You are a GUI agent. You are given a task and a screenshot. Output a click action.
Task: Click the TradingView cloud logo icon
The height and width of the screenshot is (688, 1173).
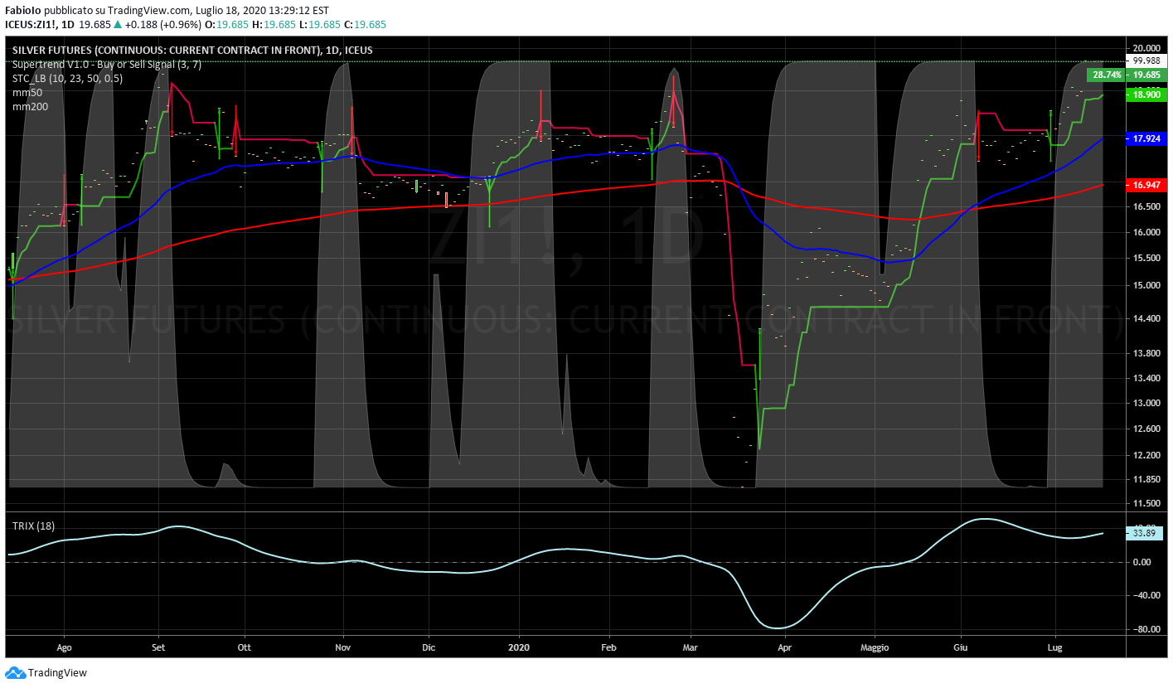coord(16,673)
